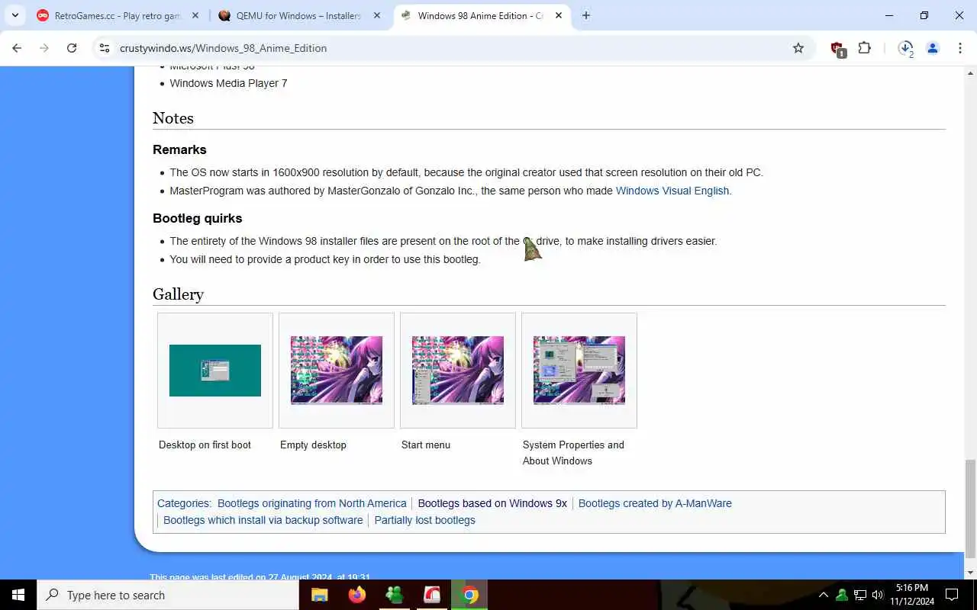Image resolution: width=977 pixels, height=610 pixels.
Task: Click the Gallery section heading
Action: point(178,294)
